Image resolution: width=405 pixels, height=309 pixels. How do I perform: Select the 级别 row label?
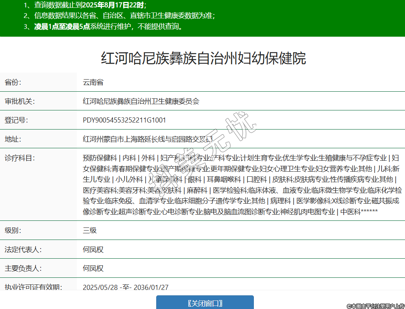pos(13,230)
